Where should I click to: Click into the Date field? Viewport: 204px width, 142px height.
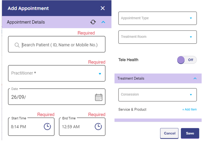[51, 97]
